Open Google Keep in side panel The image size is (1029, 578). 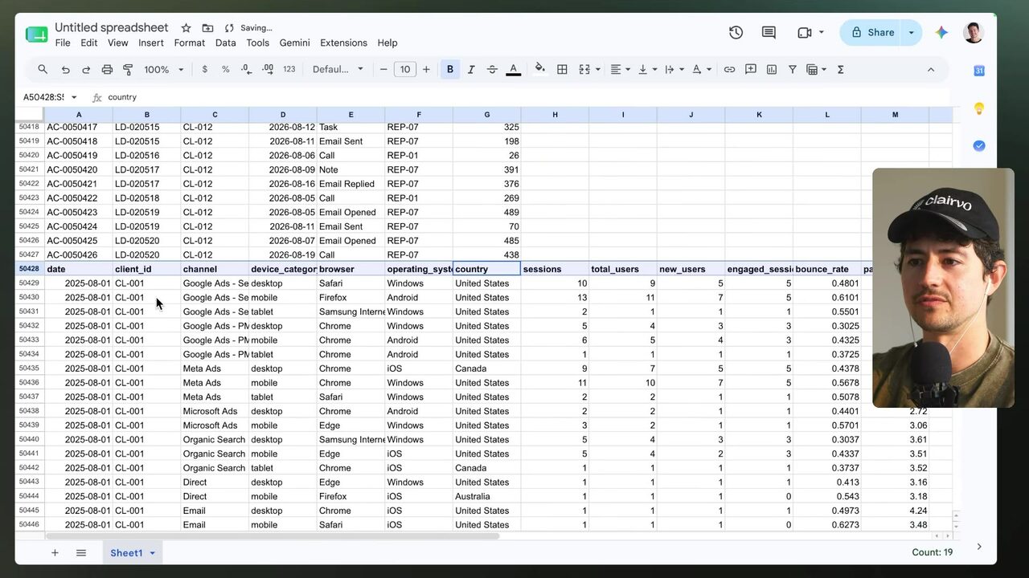coord(979,108)
